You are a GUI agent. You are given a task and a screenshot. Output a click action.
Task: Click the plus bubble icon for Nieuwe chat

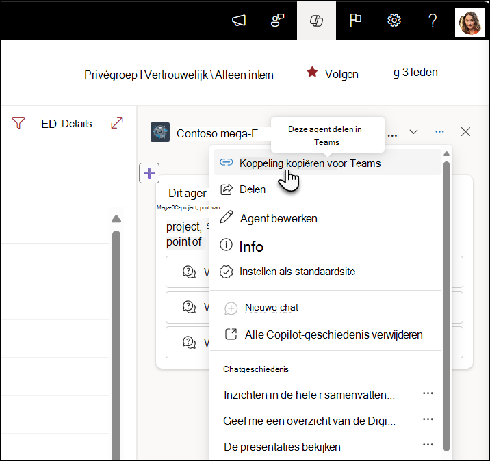(231, 308)
